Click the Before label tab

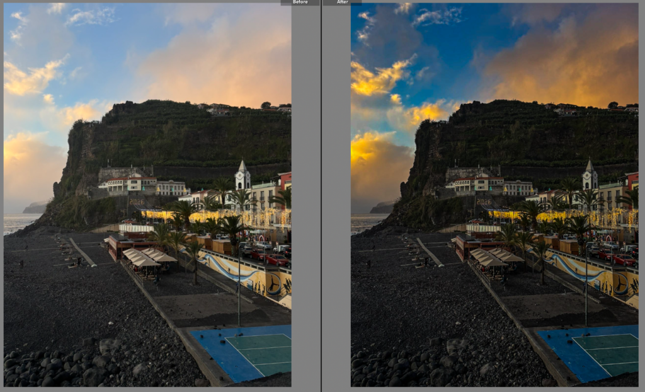click(x=300, y=3)
